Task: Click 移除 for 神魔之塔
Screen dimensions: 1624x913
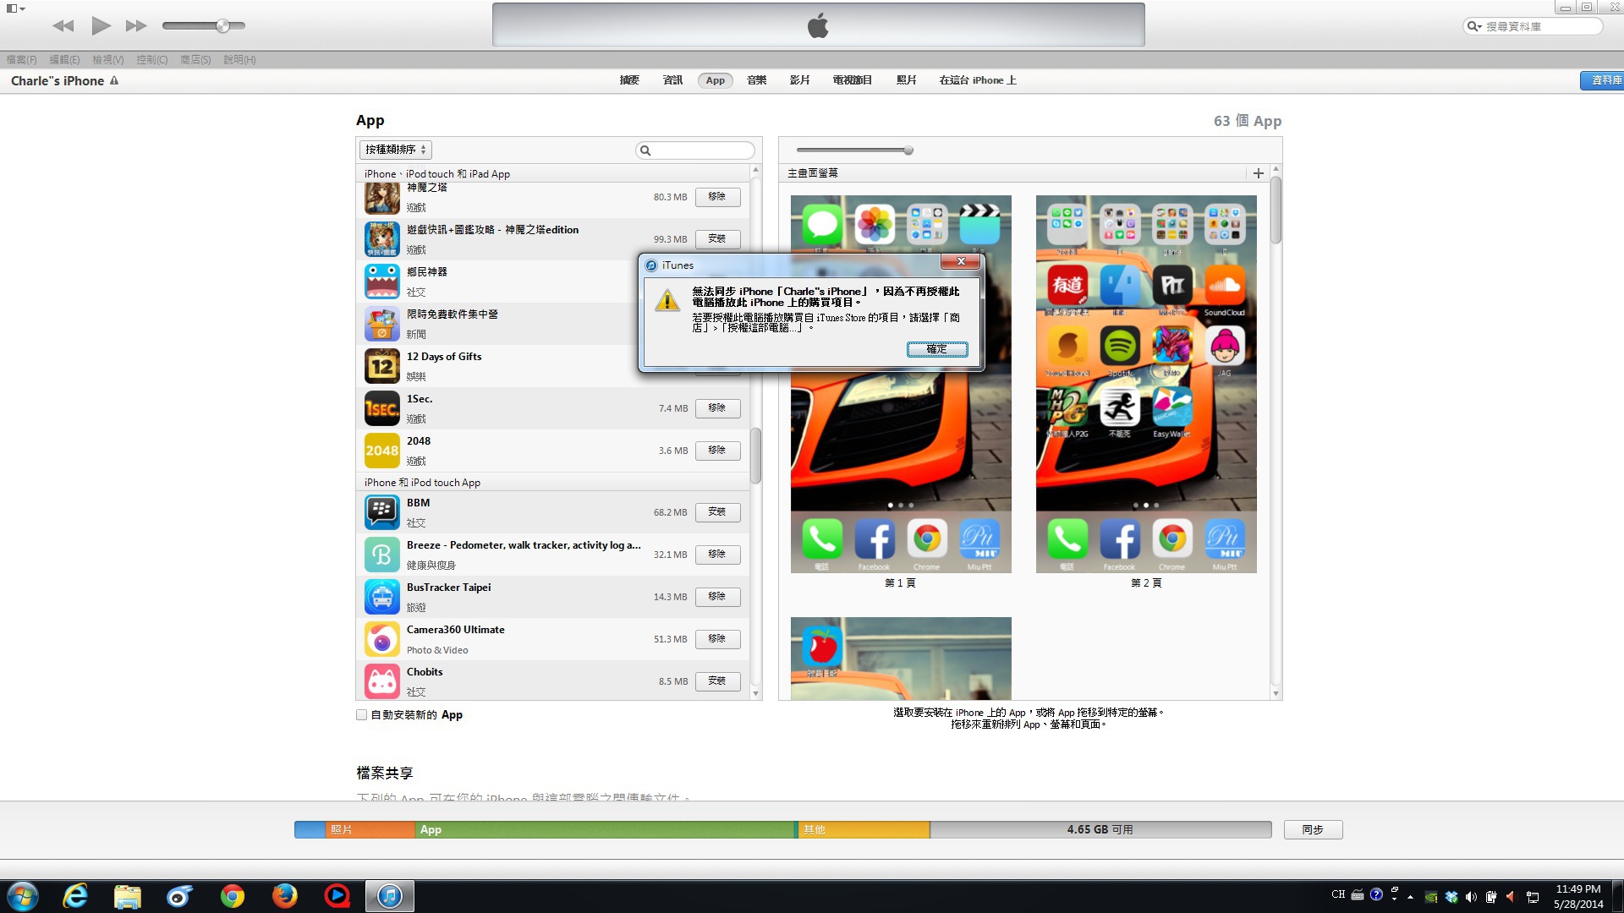Action: [x=717, y=197]
